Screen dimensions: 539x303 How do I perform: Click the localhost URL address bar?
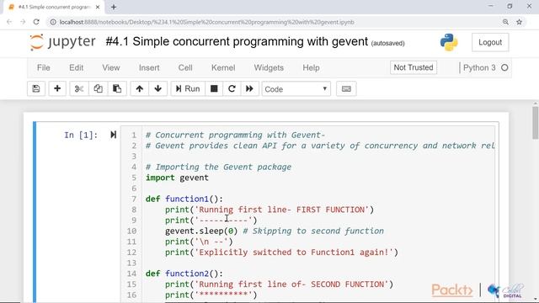pos(206,22)
